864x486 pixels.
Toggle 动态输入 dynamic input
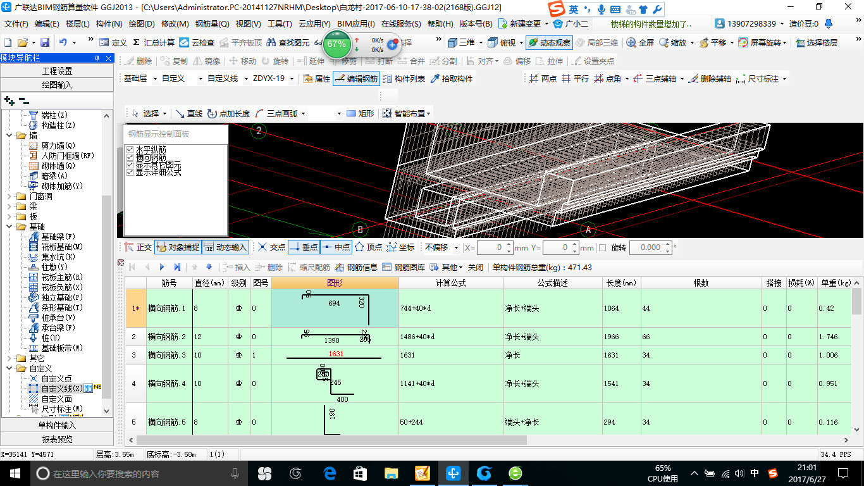click(225, 247)
